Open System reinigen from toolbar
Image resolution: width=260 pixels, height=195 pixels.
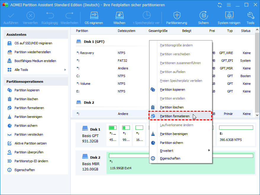(229, 18)
